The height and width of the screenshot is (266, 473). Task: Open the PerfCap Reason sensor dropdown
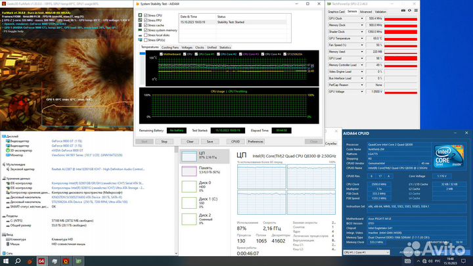point(362,85)
